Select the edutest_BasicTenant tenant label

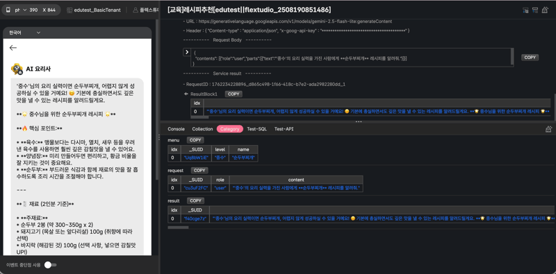(x=97, y=10)
